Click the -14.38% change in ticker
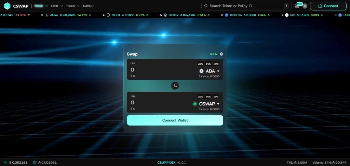This screenshot has width=350, height=166. point(20,15)
